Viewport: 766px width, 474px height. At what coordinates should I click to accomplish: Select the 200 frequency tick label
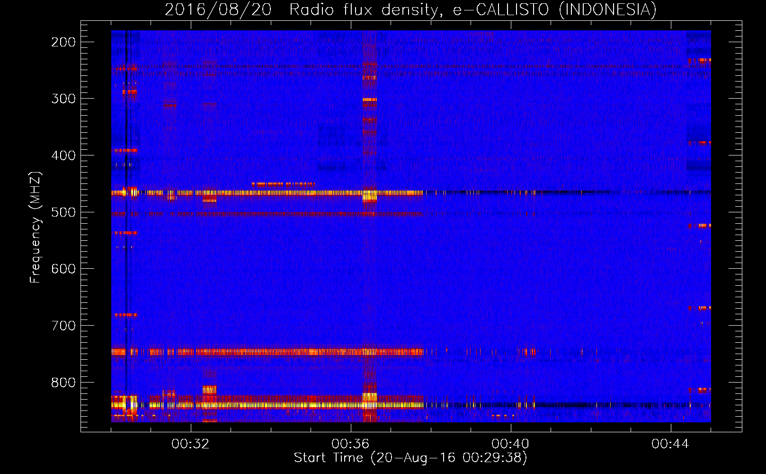tap(63, 42)
